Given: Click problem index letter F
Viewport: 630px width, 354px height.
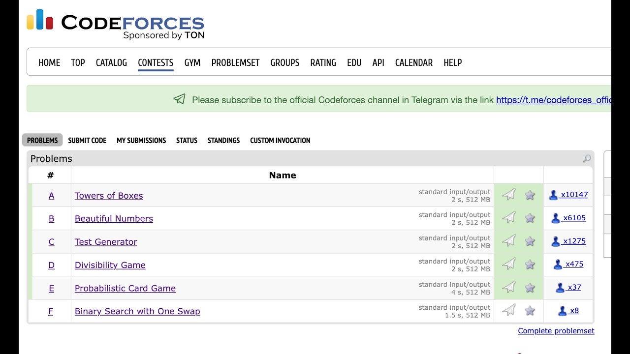Looking at the screenshot, I should (50, 311).
